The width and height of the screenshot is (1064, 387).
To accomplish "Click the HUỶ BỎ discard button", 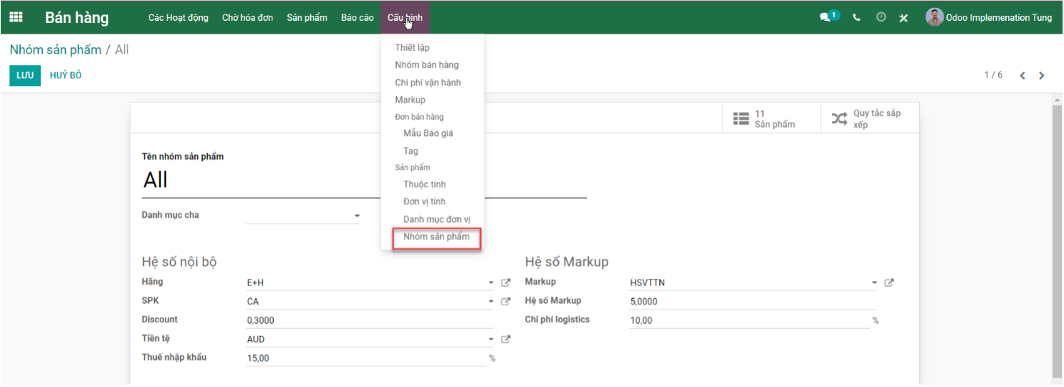I will [x=66, y=75].
